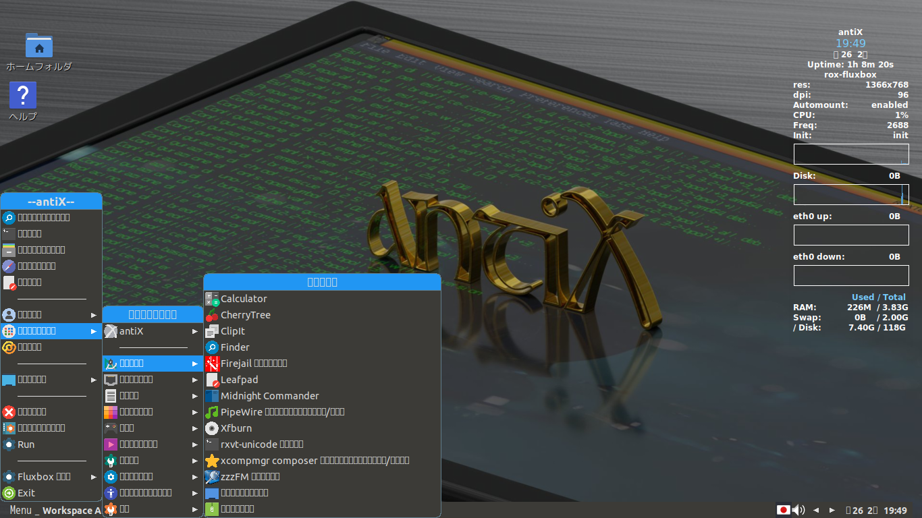The height and width of the screenshot is (518, 922).
Task: Expand the Fluxbox row submenu arrow
Action: [94, 477]
